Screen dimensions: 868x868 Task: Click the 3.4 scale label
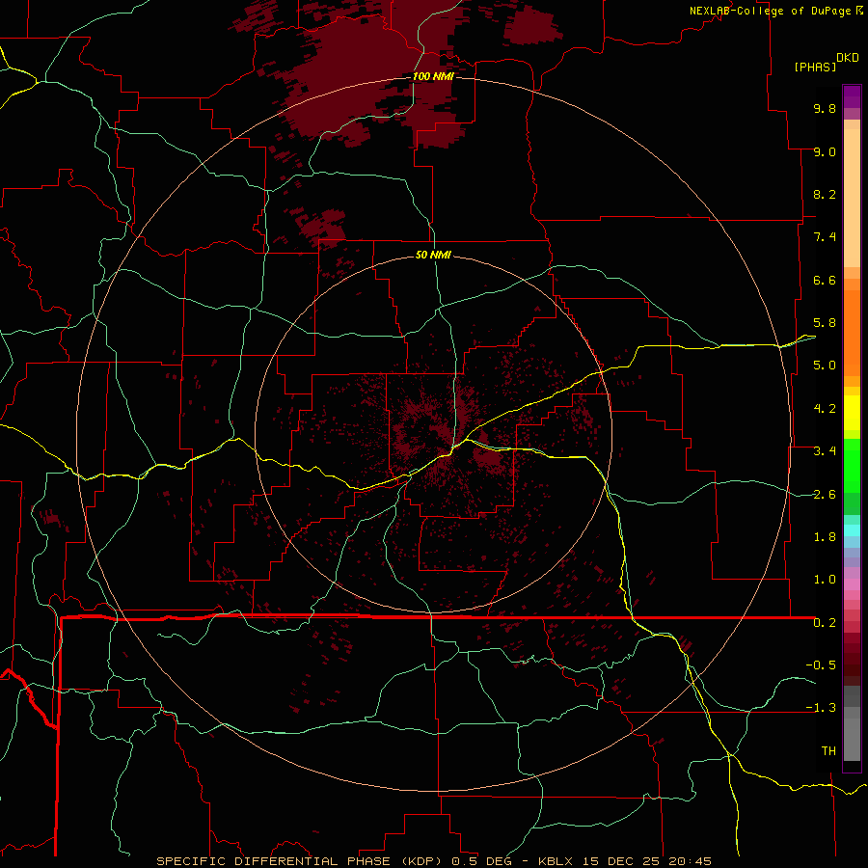point(825,451)
